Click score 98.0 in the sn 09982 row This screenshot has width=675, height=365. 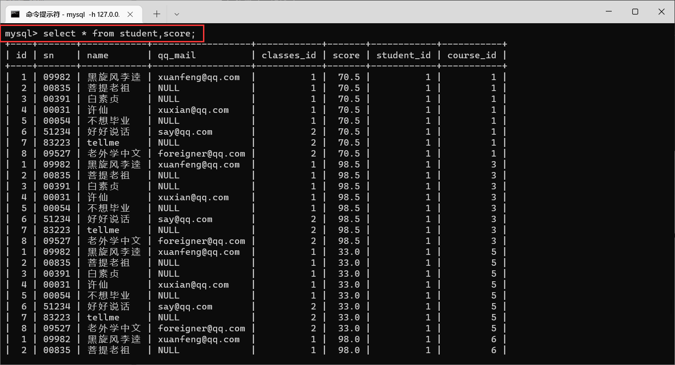(x=349, y=339)
